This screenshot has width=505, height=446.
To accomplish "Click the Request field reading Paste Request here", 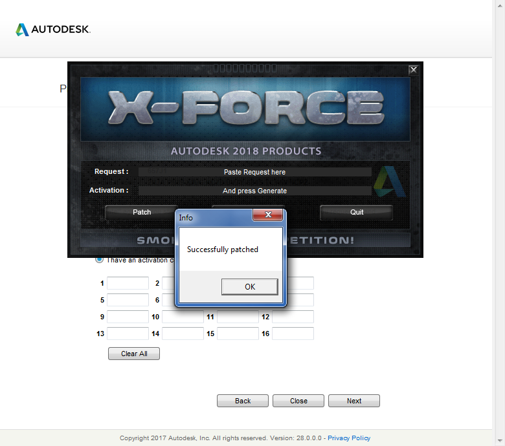I will click(254, 172).
